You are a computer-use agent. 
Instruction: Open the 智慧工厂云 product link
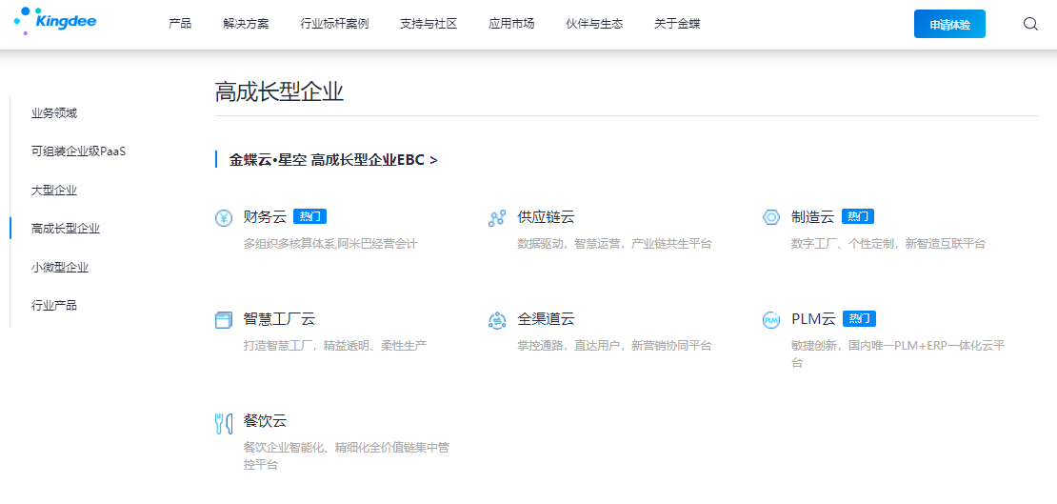pos(279,319)
